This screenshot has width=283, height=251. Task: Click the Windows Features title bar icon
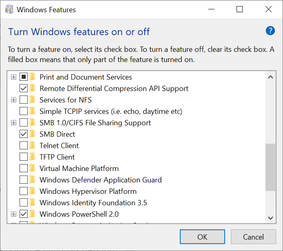[x=9, y=9]
